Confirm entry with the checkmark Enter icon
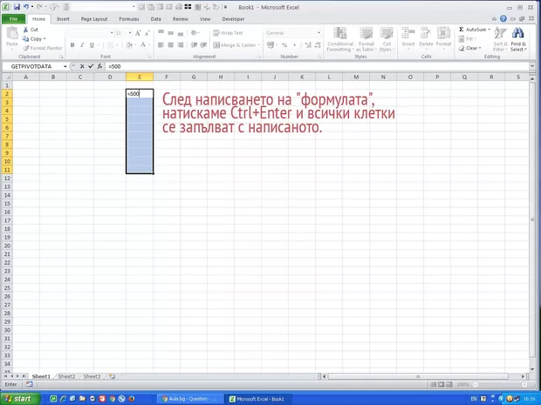This screenshot has width=541, height=405. [x=91, y=66]
